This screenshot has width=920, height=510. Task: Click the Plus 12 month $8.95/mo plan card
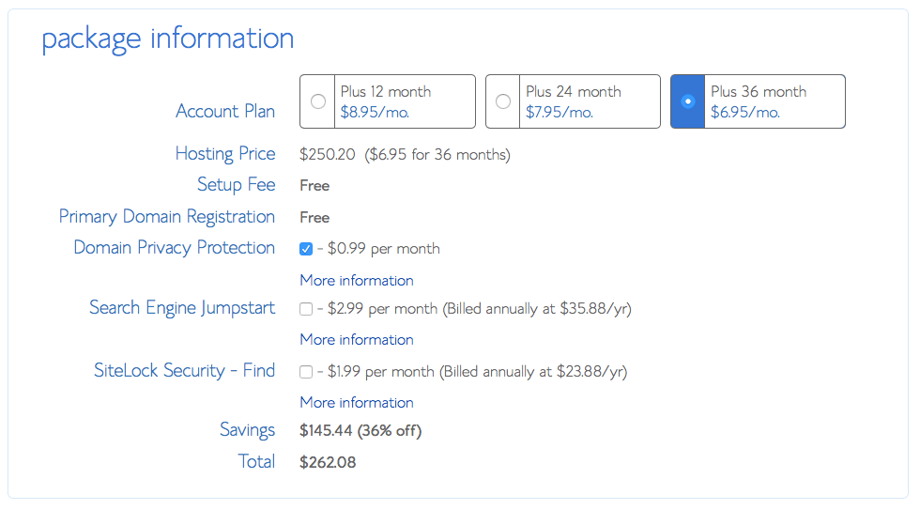[x=387, y=101]
